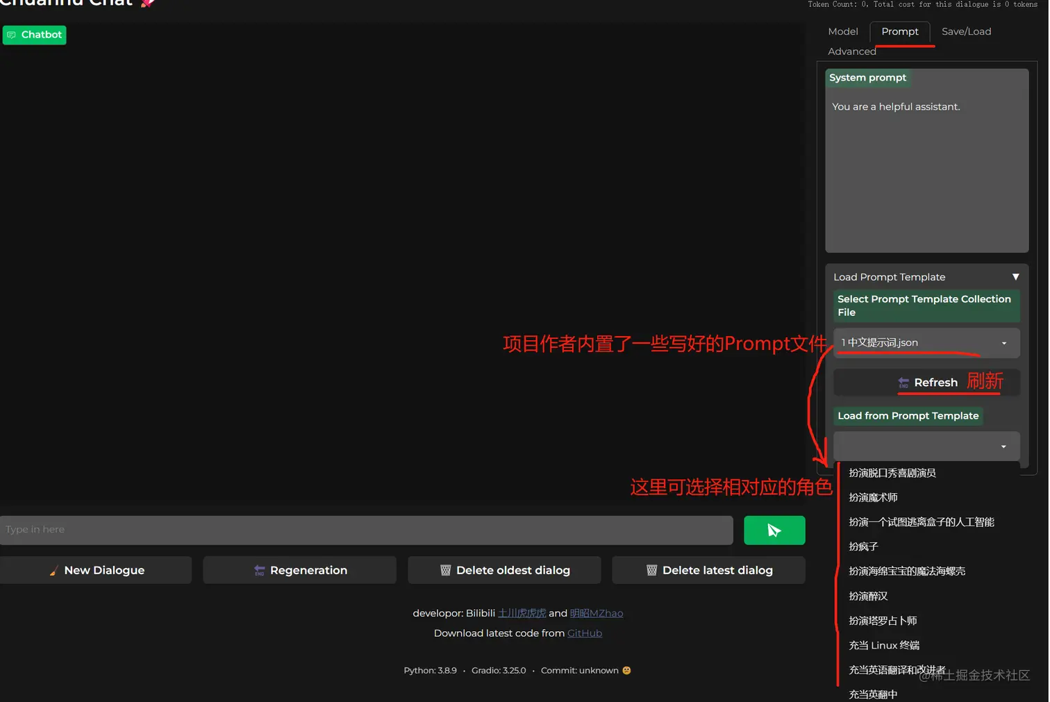The height and width of the screenshot is (702, 1050).
Task: Select 充当英翻中 option
Action: click(873, 694)
